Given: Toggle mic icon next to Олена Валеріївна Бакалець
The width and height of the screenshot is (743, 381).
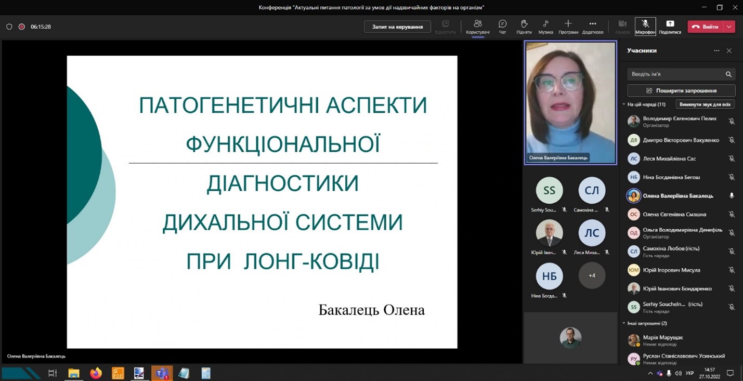Looking at the screenshot, I should point(732,196).
